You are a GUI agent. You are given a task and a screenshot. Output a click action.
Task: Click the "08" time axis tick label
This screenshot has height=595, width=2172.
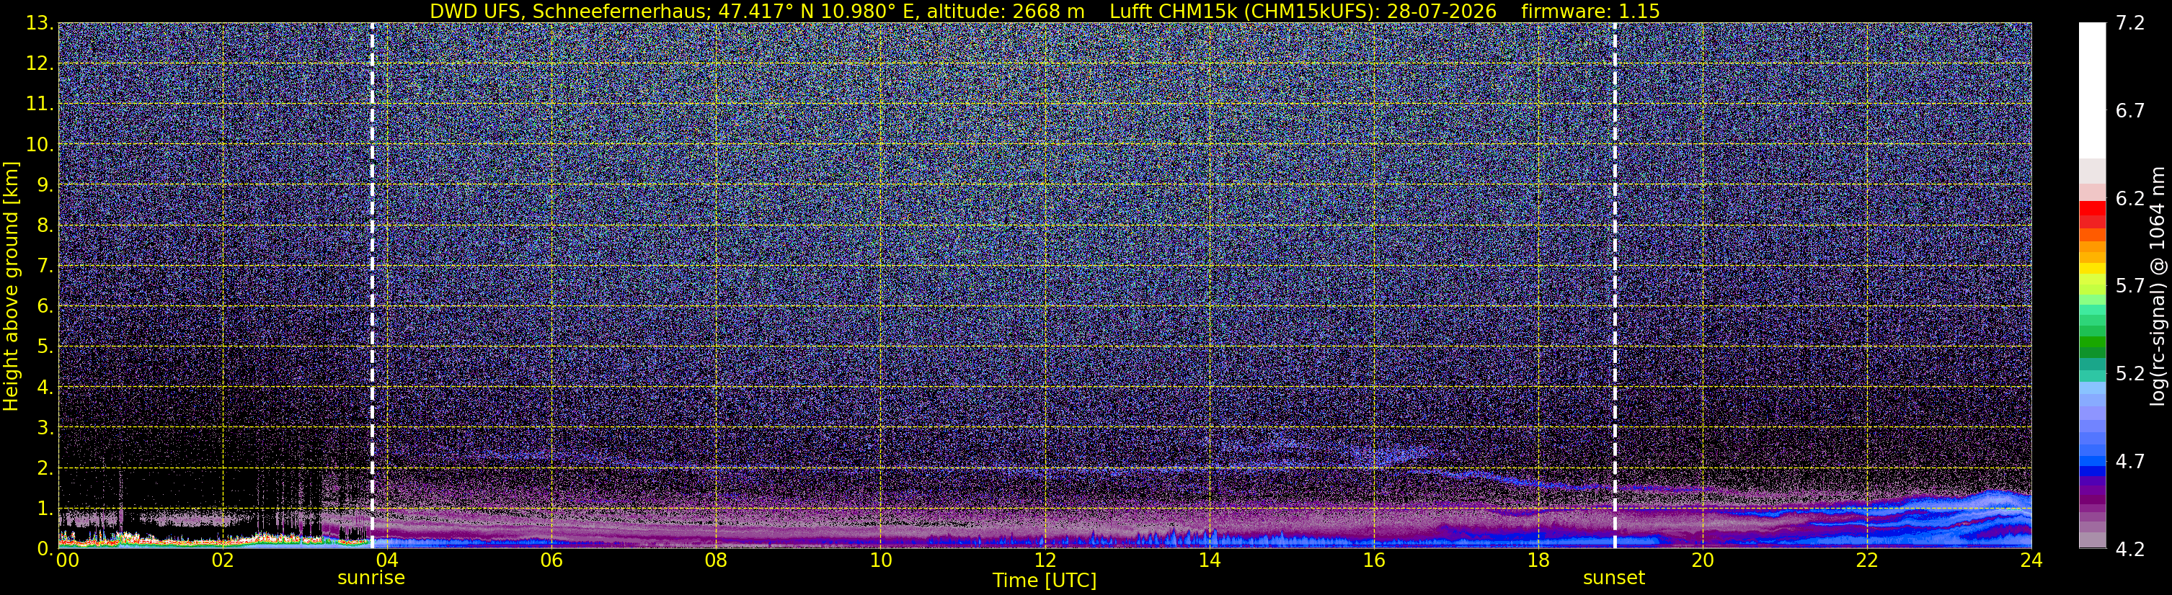coord(716,560)
